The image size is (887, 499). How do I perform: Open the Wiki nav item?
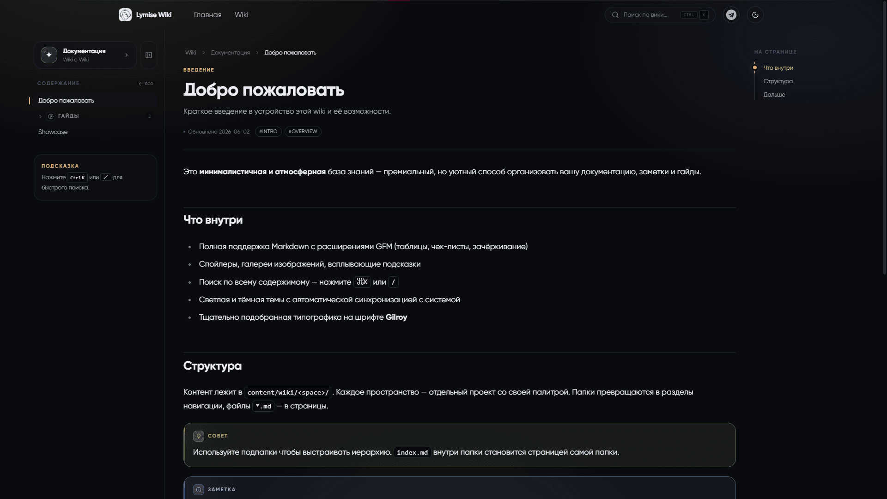coord(241,15)
